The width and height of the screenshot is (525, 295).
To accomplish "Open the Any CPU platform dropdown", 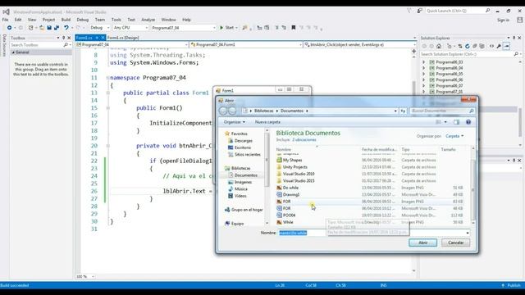I will 146,28.
